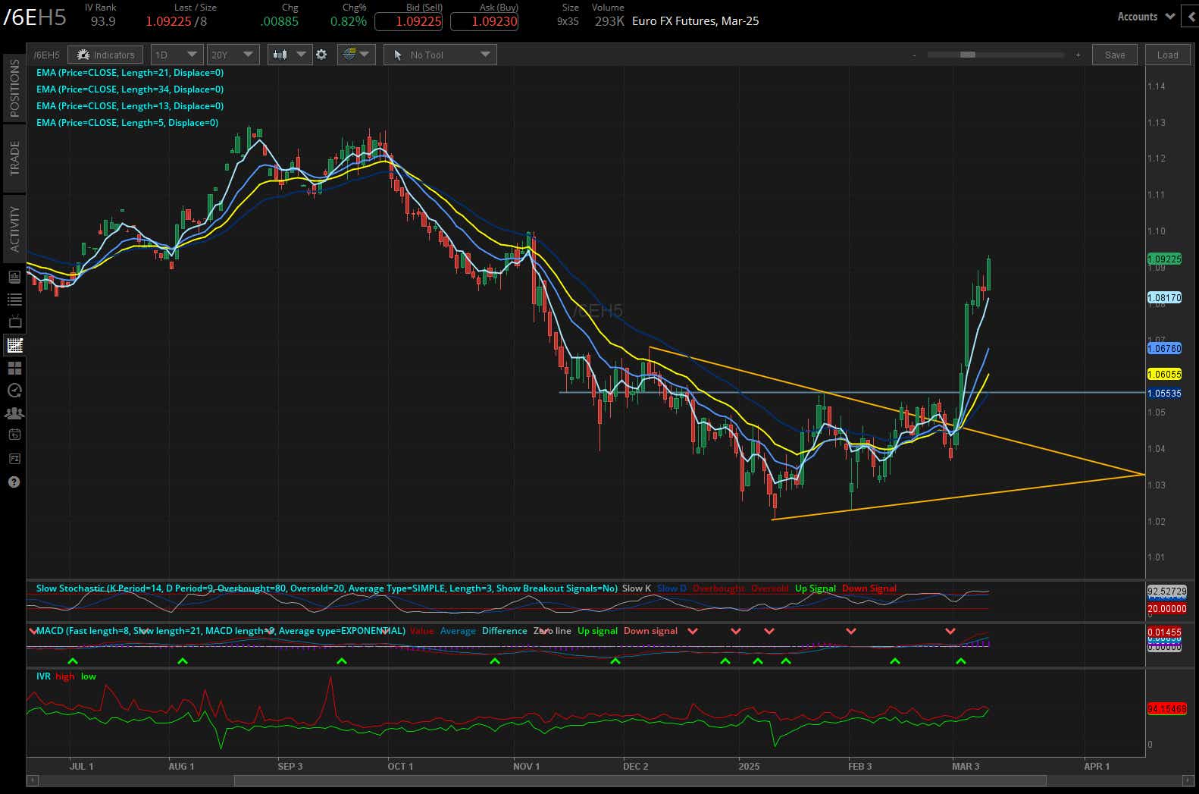Zoom in with the plus button
The width and height of the screenshot is (1199, 794).
click(x=1078, y=55)
